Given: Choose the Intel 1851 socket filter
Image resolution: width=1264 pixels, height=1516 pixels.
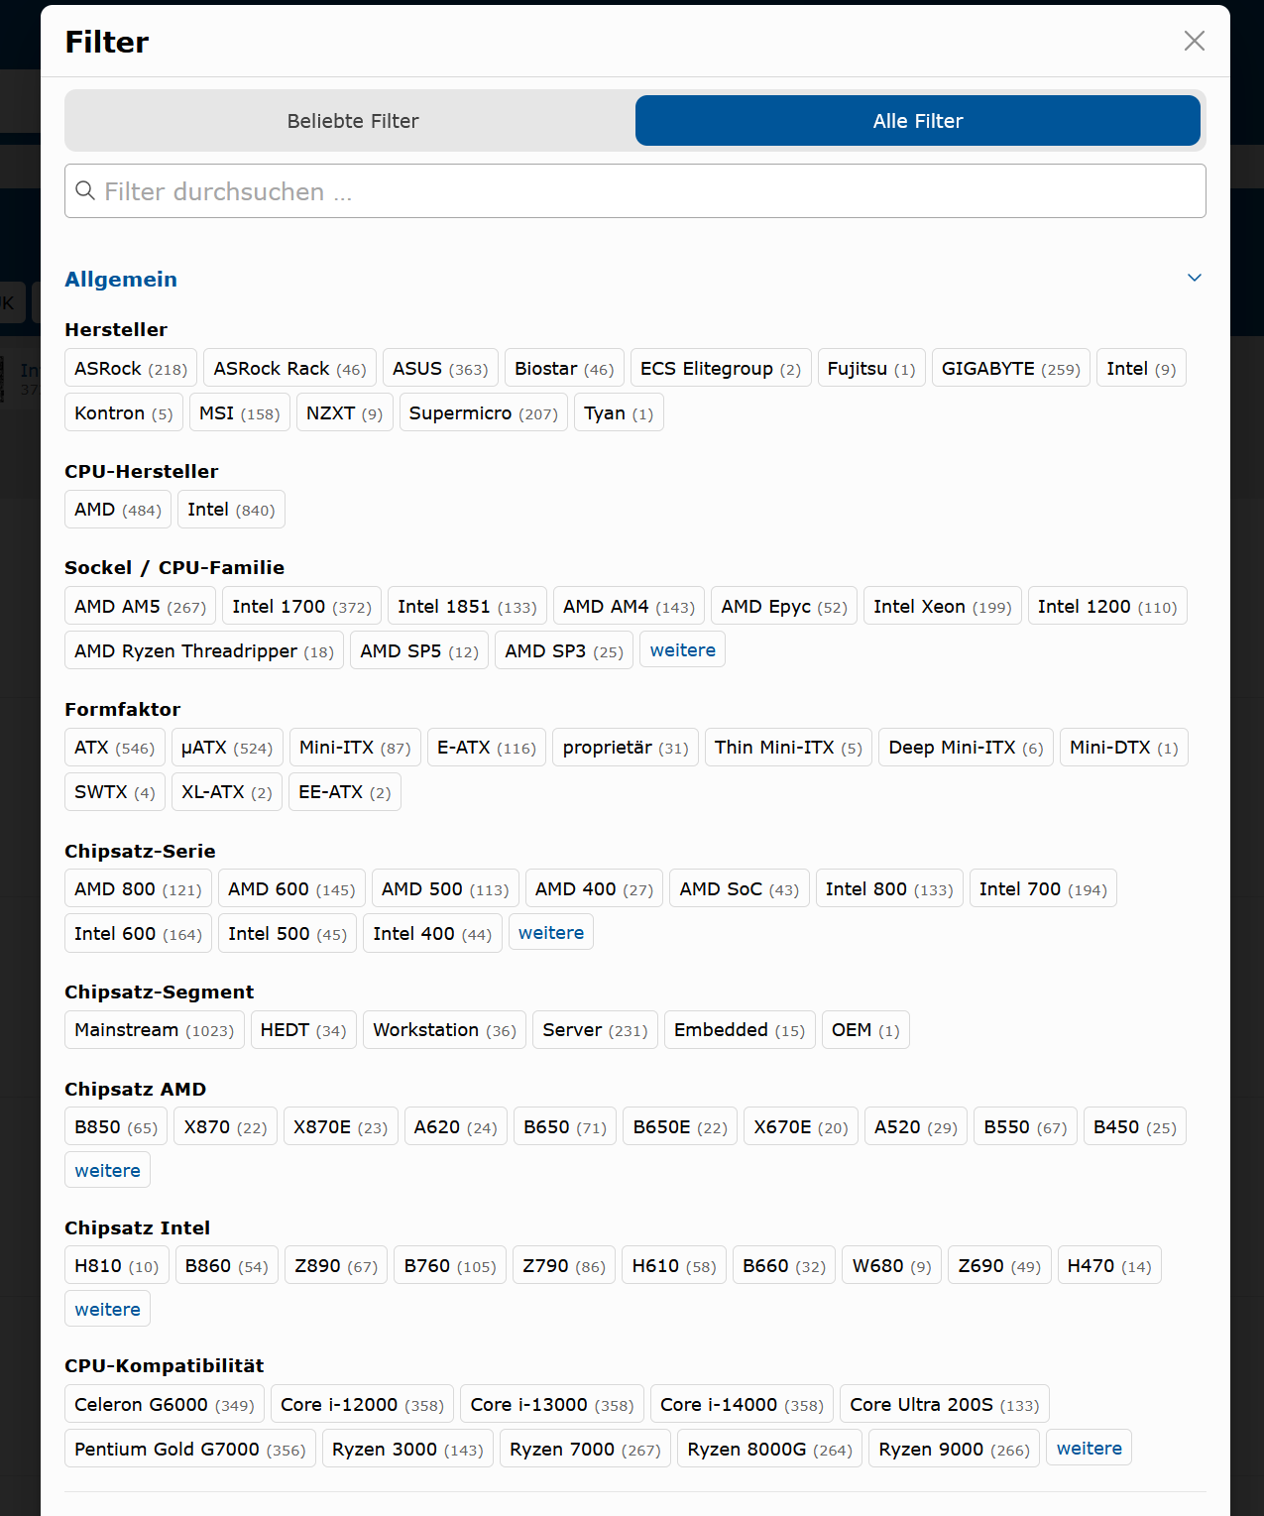Looking at the screenshot, I should tap(467, 606).
